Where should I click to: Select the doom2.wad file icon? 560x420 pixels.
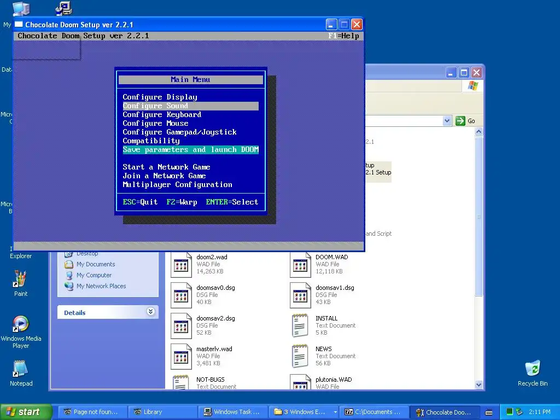point(181,264)
